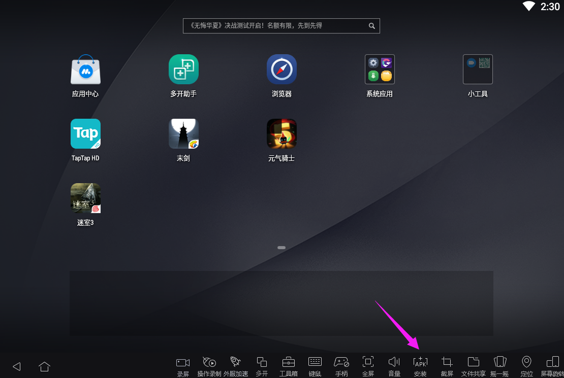Click the magnifier search icon

(372, 26)
